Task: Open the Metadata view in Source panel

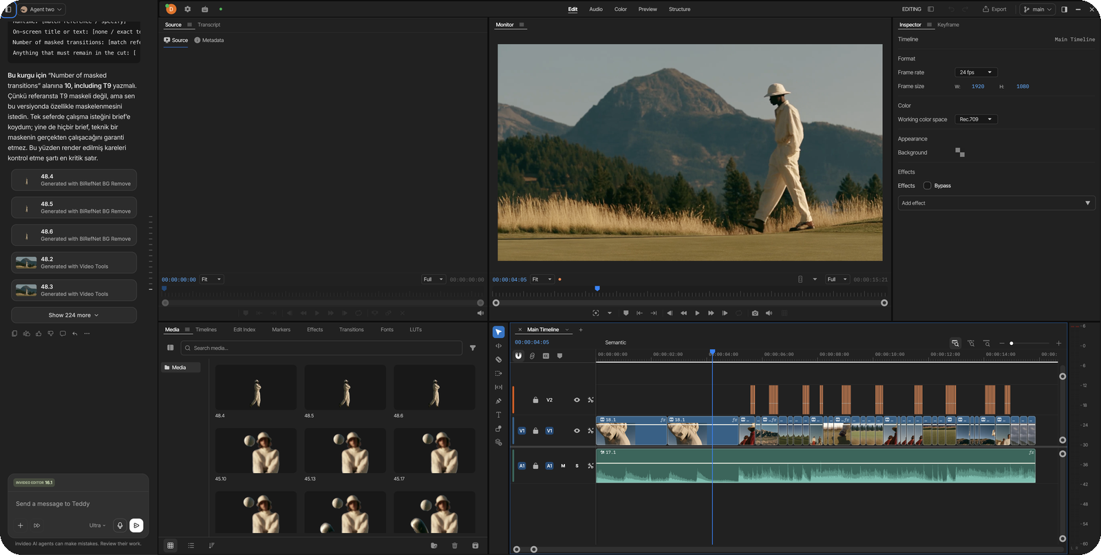Action: (209, 40)
